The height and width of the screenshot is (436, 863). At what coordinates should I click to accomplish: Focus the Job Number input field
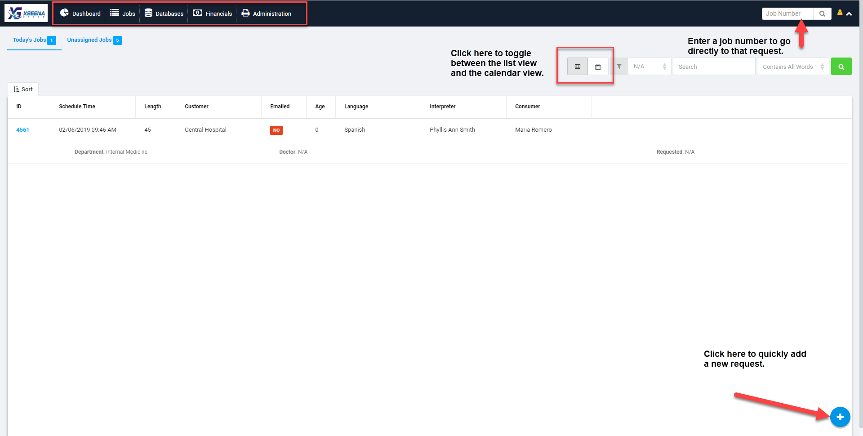point(787,13)
